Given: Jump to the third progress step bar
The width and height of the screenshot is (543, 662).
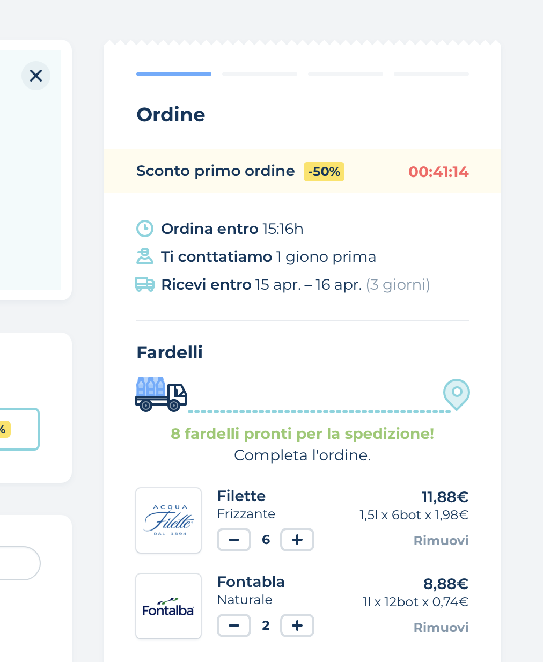Looking at the screenshot, I should 346,74.
